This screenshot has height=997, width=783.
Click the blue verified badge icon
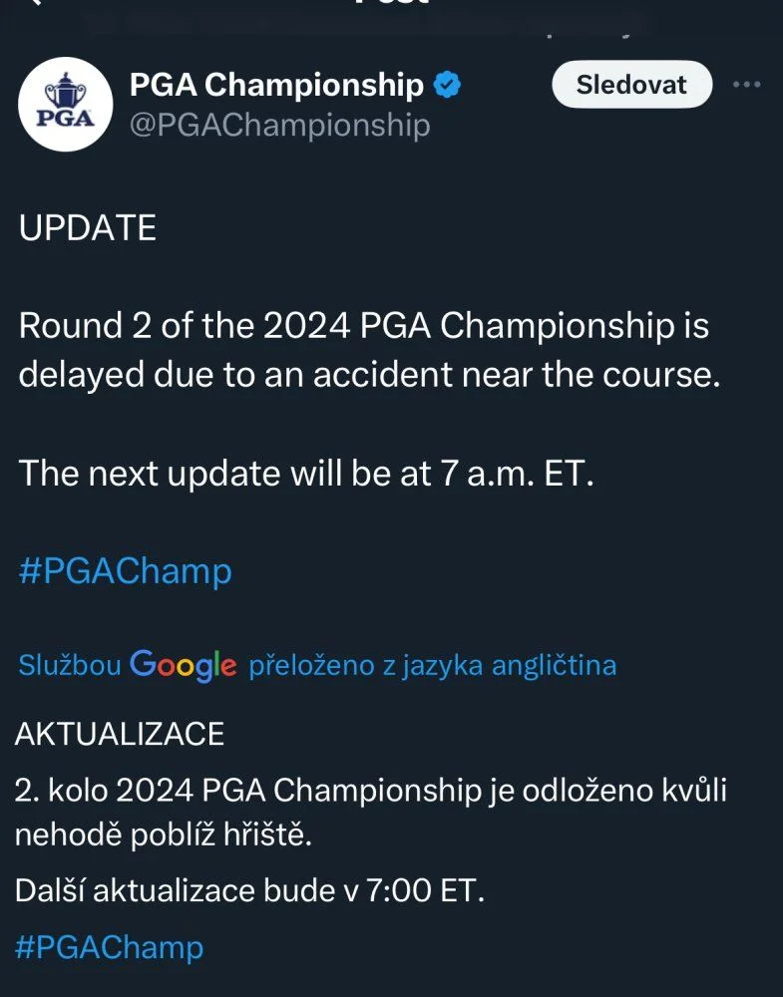point(447,85)
